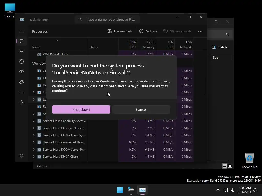Click gear icon of Service Host: COM+ row
Image resolution: width=262 pixels, height=196 pixels.
coord(39,135)
